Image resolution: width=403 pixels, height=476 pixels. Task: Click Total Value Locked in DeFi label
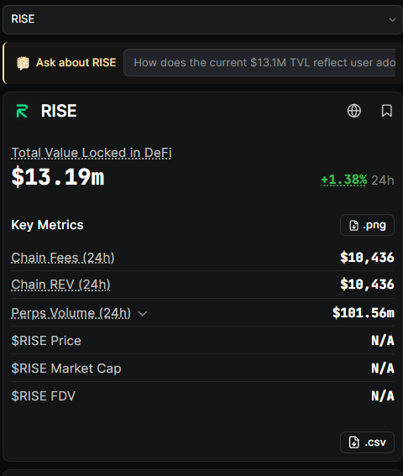pos(92,153)
